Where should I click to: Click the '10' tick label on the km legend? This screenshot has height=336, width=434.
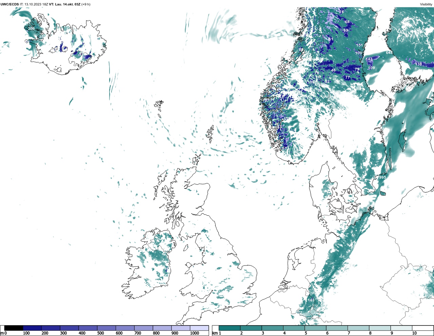414,333
